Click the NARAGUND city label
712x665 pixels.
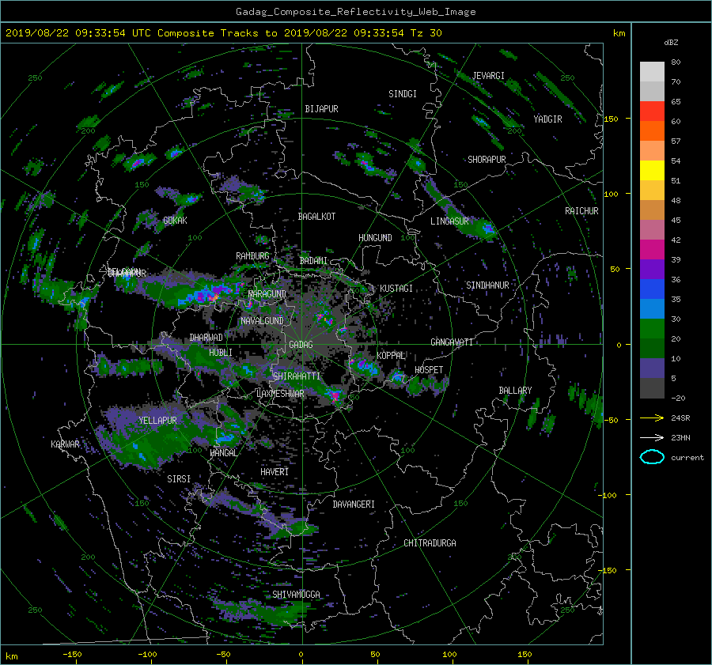(267, 294)
